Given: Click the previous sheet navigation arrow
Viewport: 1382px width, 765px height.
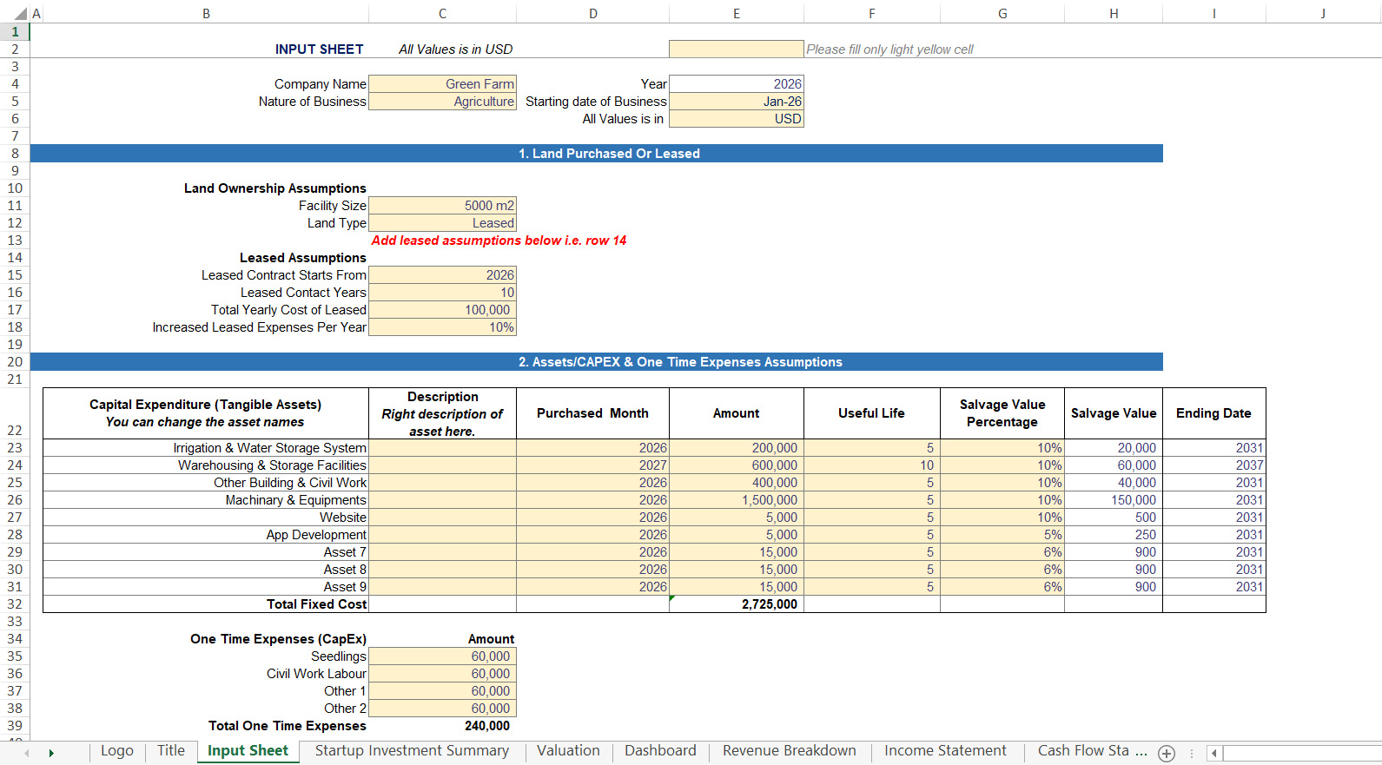Looking at the screenshot, I should (x=27, y=753).
